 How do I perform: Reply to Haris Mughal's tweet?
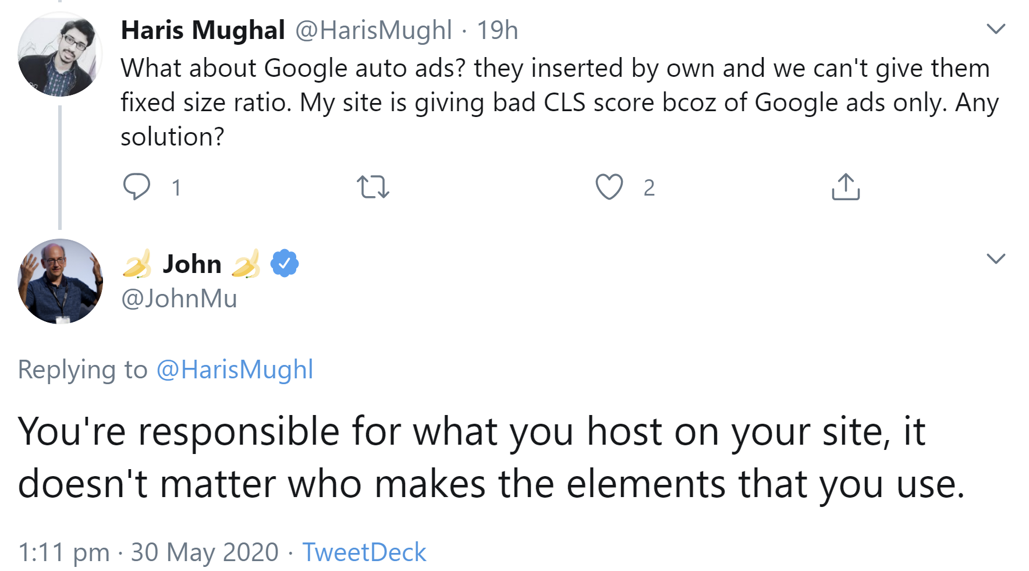point(137,187)
